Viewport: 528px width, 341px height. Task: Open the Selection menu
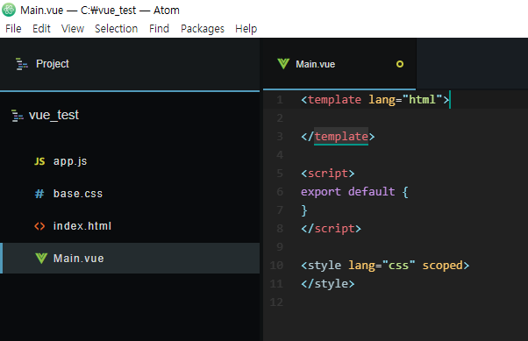pos(116,29)
